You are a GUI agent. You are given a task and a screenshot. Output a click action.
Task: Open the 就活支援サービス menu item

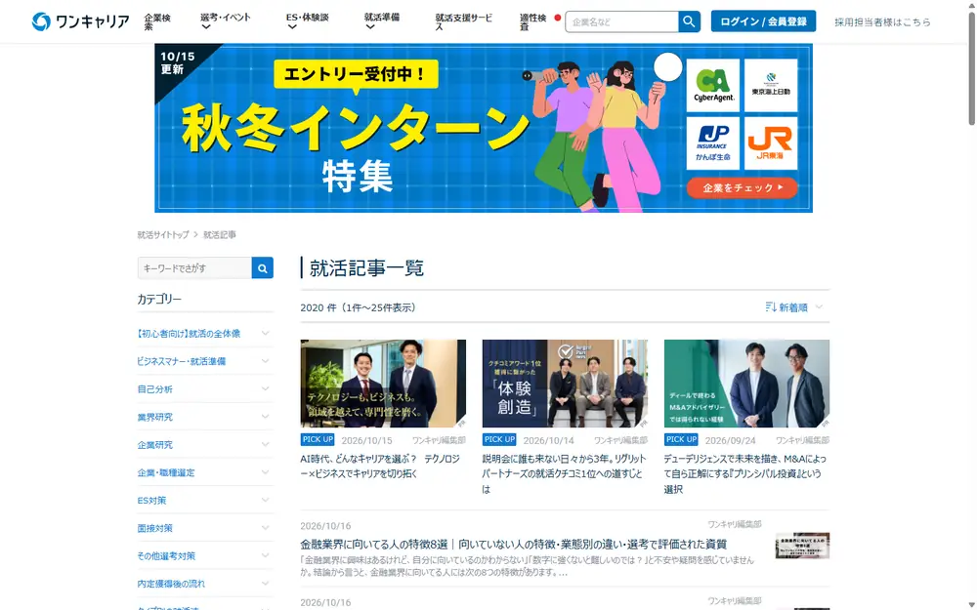pyautogui.click(x=463, y=21)
